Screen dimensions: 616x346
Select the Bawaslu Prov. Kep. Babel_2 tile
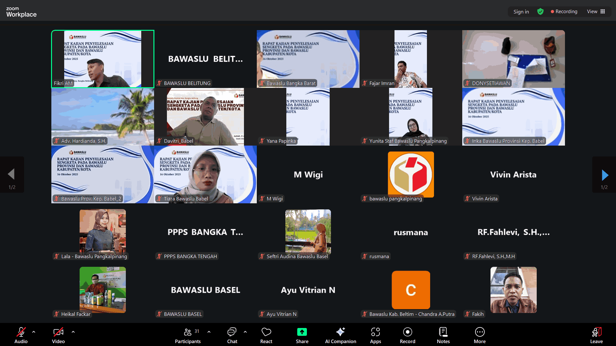tap(103, 174)
